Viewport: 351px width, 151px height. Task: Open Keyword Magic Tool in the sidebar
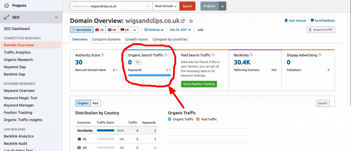pos(20,98)
